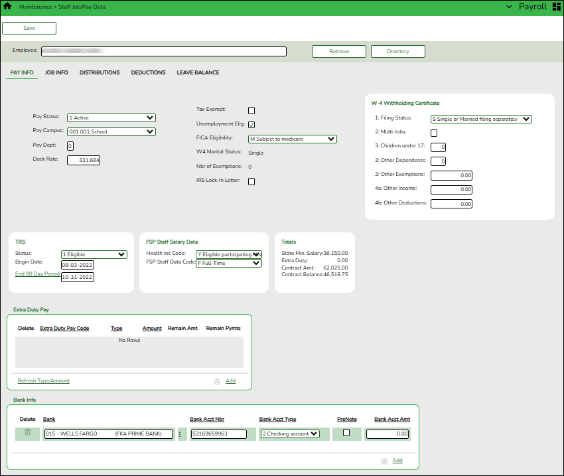The image size is (564, 476).
Task: Click the Other Dependents field
Action: point(438,161)
